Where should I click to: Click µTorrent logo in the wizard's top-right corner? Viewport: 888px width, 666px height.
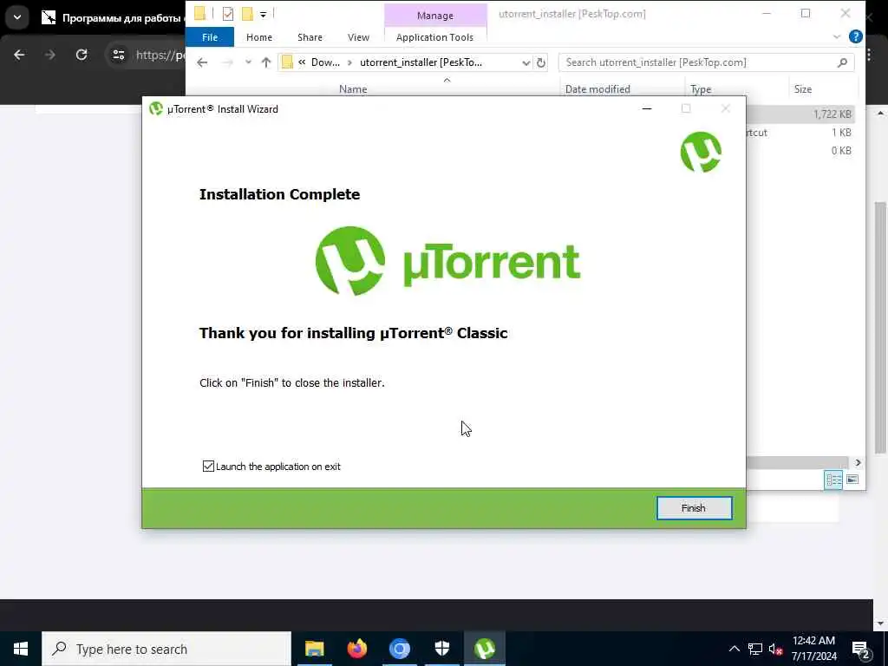[701, 152]
